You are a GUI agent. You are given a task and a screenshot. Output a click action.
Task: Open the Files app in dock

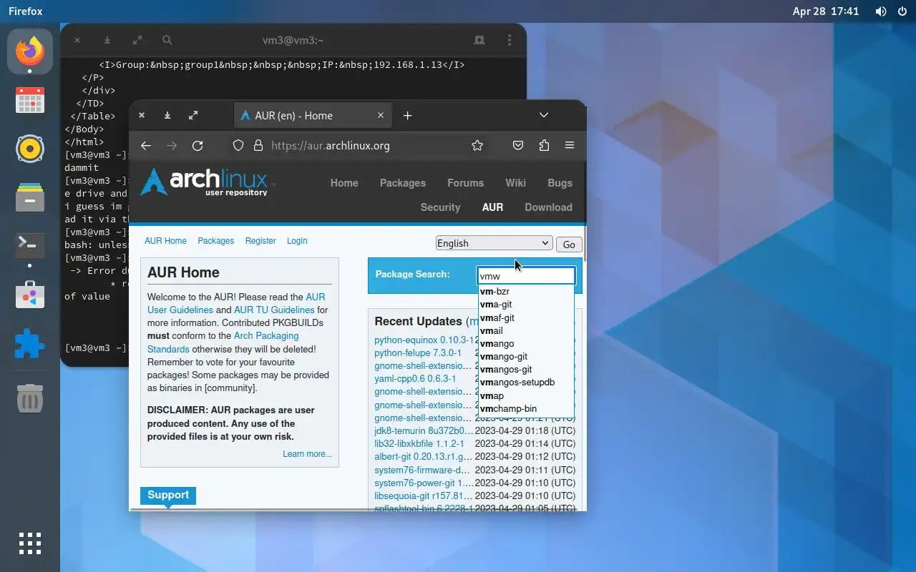(x=30, y=198)
